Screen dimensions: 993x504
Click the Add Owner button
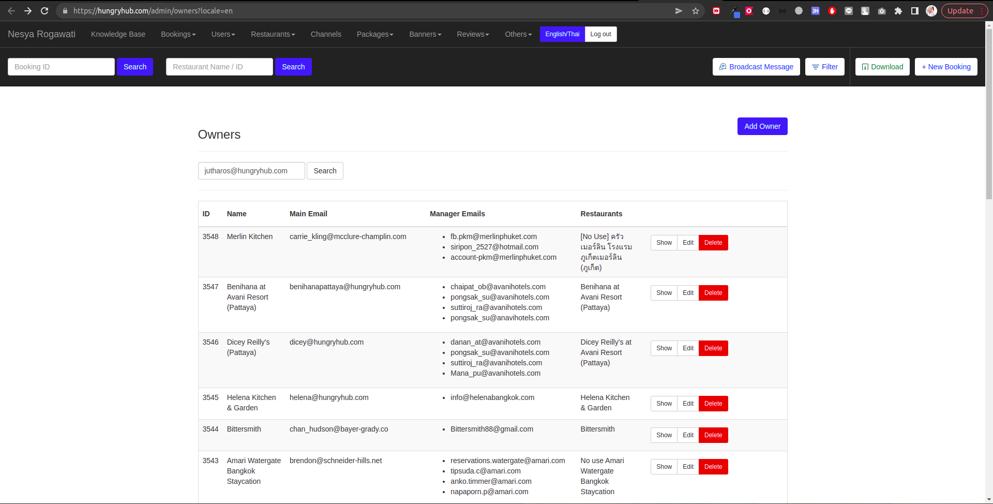[762, 126]
